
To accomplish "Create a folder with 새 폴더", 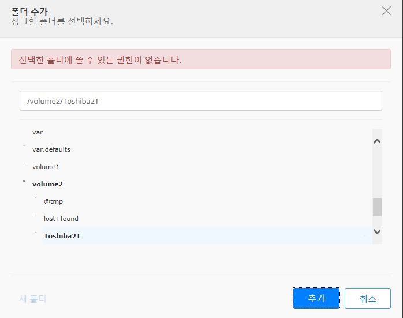I will 33,299.
